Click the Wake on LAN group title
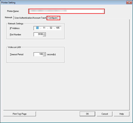Screen dimensions: 133x123 [14, 47]
